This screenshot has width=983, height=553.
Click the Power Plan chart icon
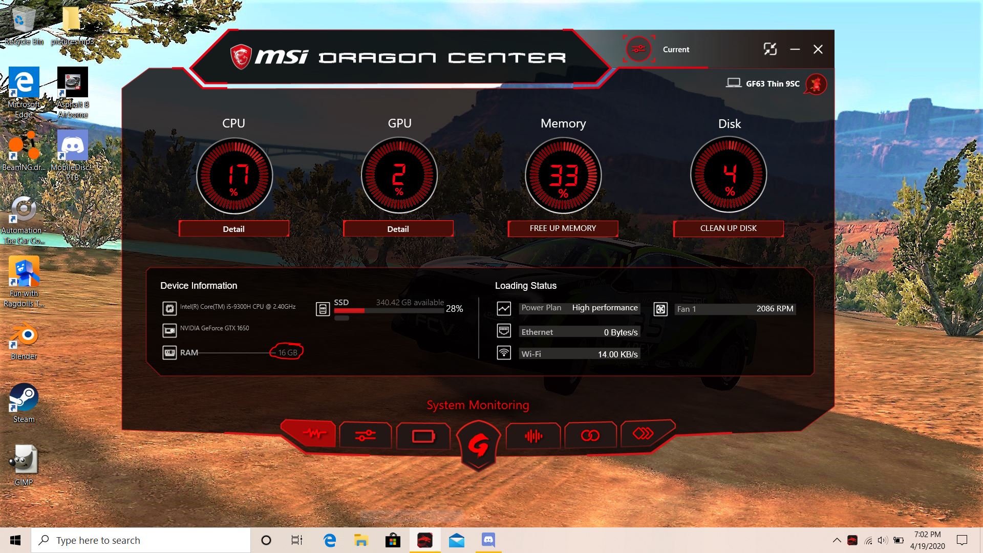[504, 309]
